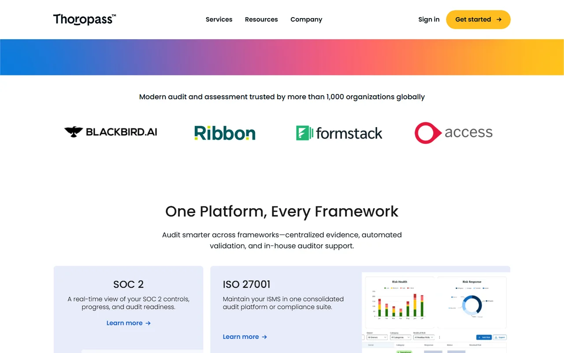Click the Formstack logo

tap(339, 133)
